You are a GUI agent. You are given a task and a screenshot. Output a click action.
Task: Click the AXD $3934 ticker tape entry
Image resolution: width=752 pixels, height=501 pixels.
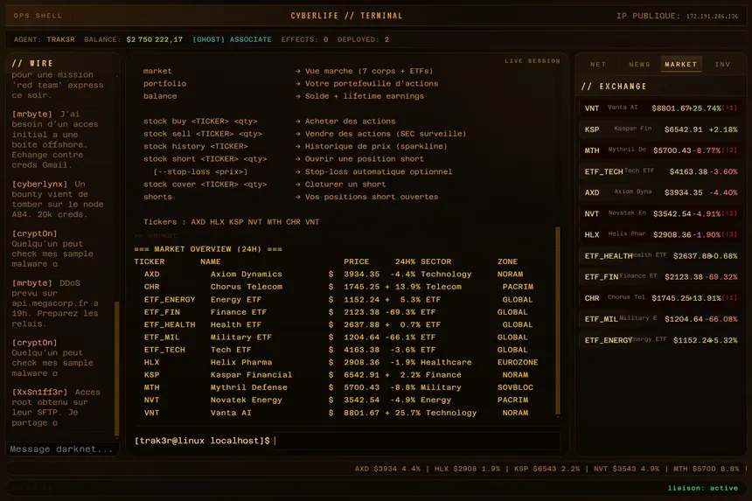[387, 469]
